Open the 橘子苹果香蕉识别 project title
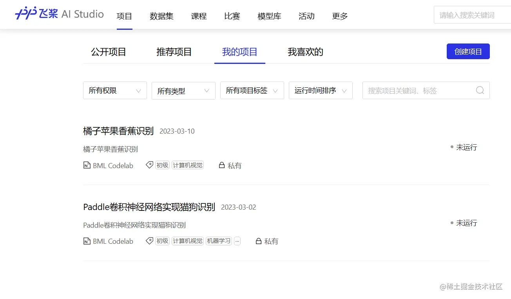 click(x=118, y=131)
